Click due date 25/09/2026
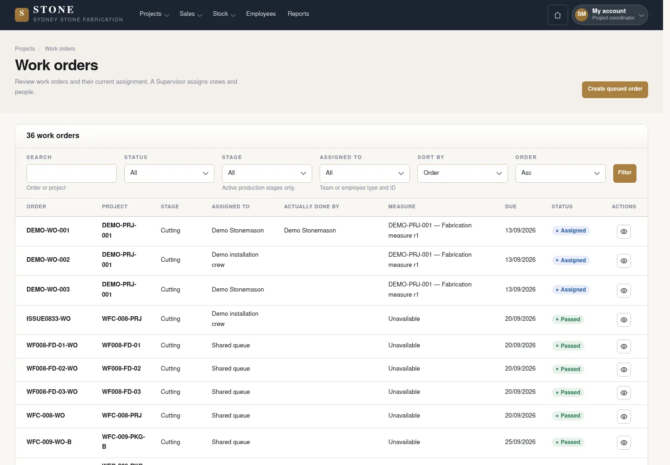Screen dimensions: 670x465 tap(520, 442)
